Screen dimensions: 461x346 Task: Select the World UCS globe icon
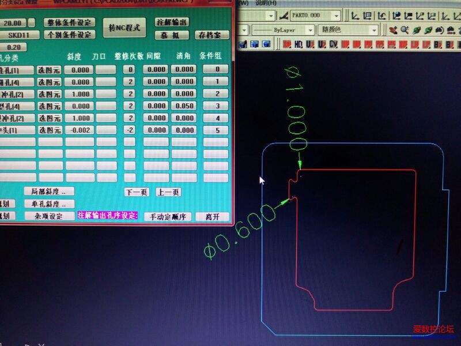click(x=396, y=16)
